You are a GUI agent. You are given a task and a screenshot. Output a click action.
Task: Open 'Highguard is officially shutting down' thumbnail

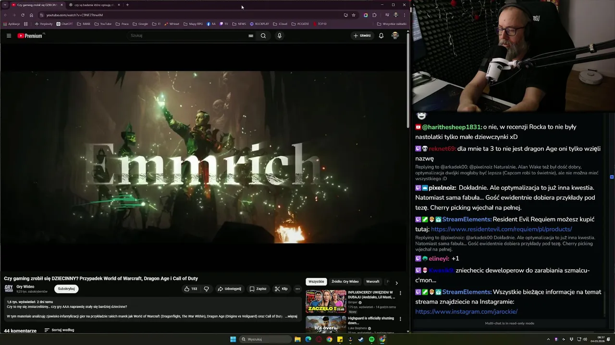coord(326,324)
